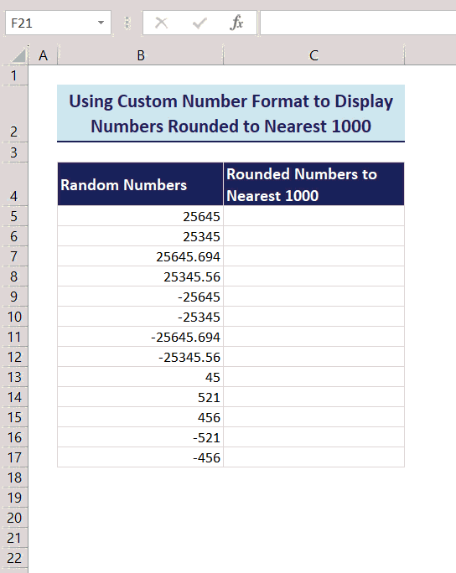Screen dimensions: 456x573
Task: Open the Insert Function fx dialog
Action: pyautogui.click(x=236, y=23)
